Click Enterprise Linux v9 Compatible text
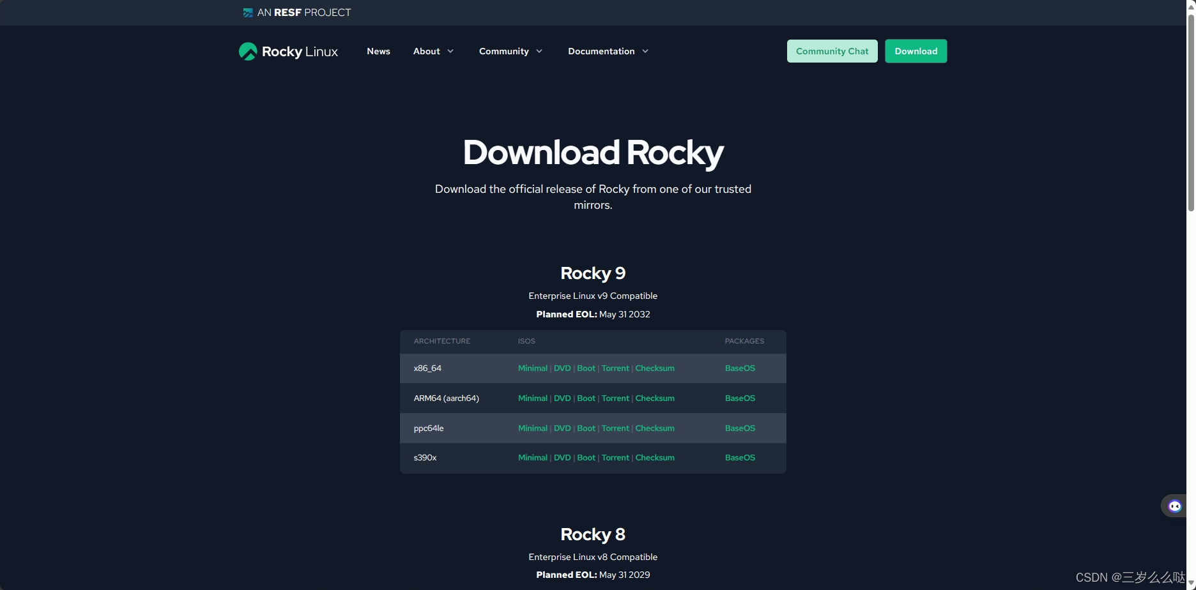Image resolution: width=1196 pixels, height=590 pixels. pyautogui.click(x=593, y=296)
